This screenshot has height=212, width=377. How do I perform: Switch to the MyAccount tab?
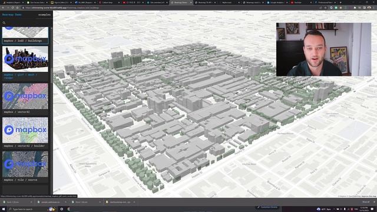[229, 2]
